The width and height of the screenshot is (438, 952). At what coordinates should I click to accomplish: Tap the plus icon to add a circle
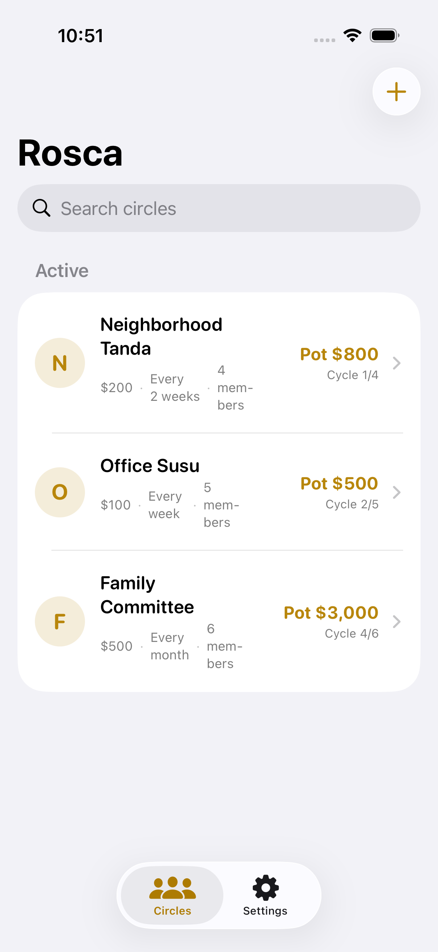(396, 91)
